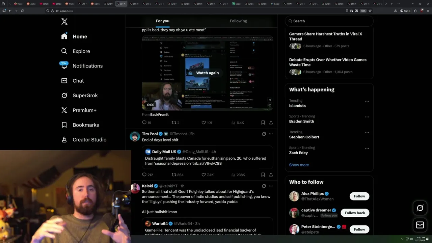432x243 pixels.
Task: Bookmark the Tim Pool post
Action: coord(263,175)
